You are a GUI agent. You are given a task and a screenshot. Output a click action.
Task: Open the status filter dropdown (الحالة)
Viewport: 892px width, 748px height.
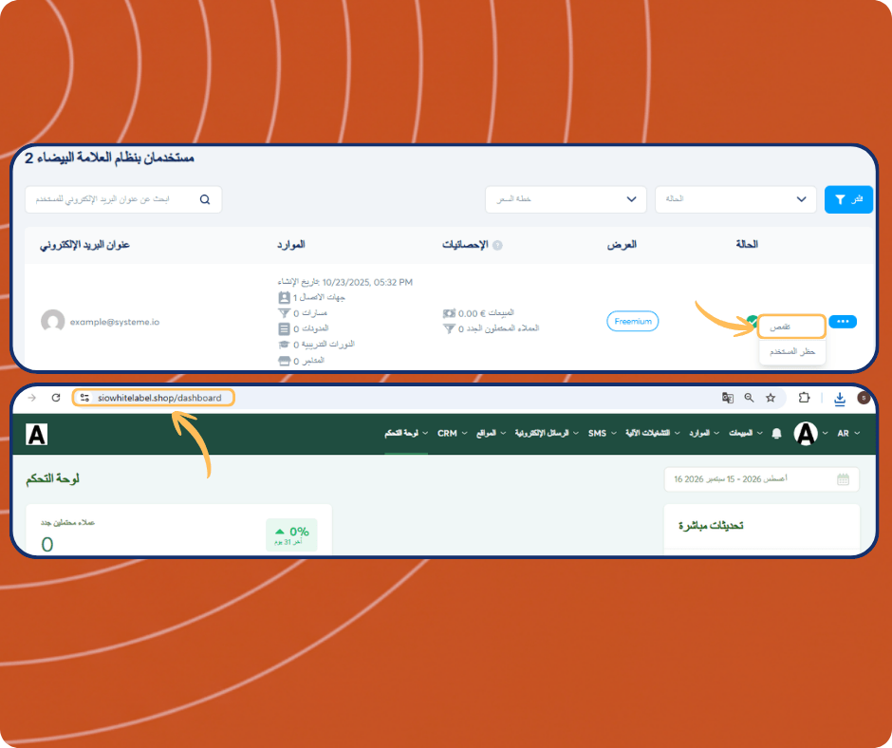(735, 199)
